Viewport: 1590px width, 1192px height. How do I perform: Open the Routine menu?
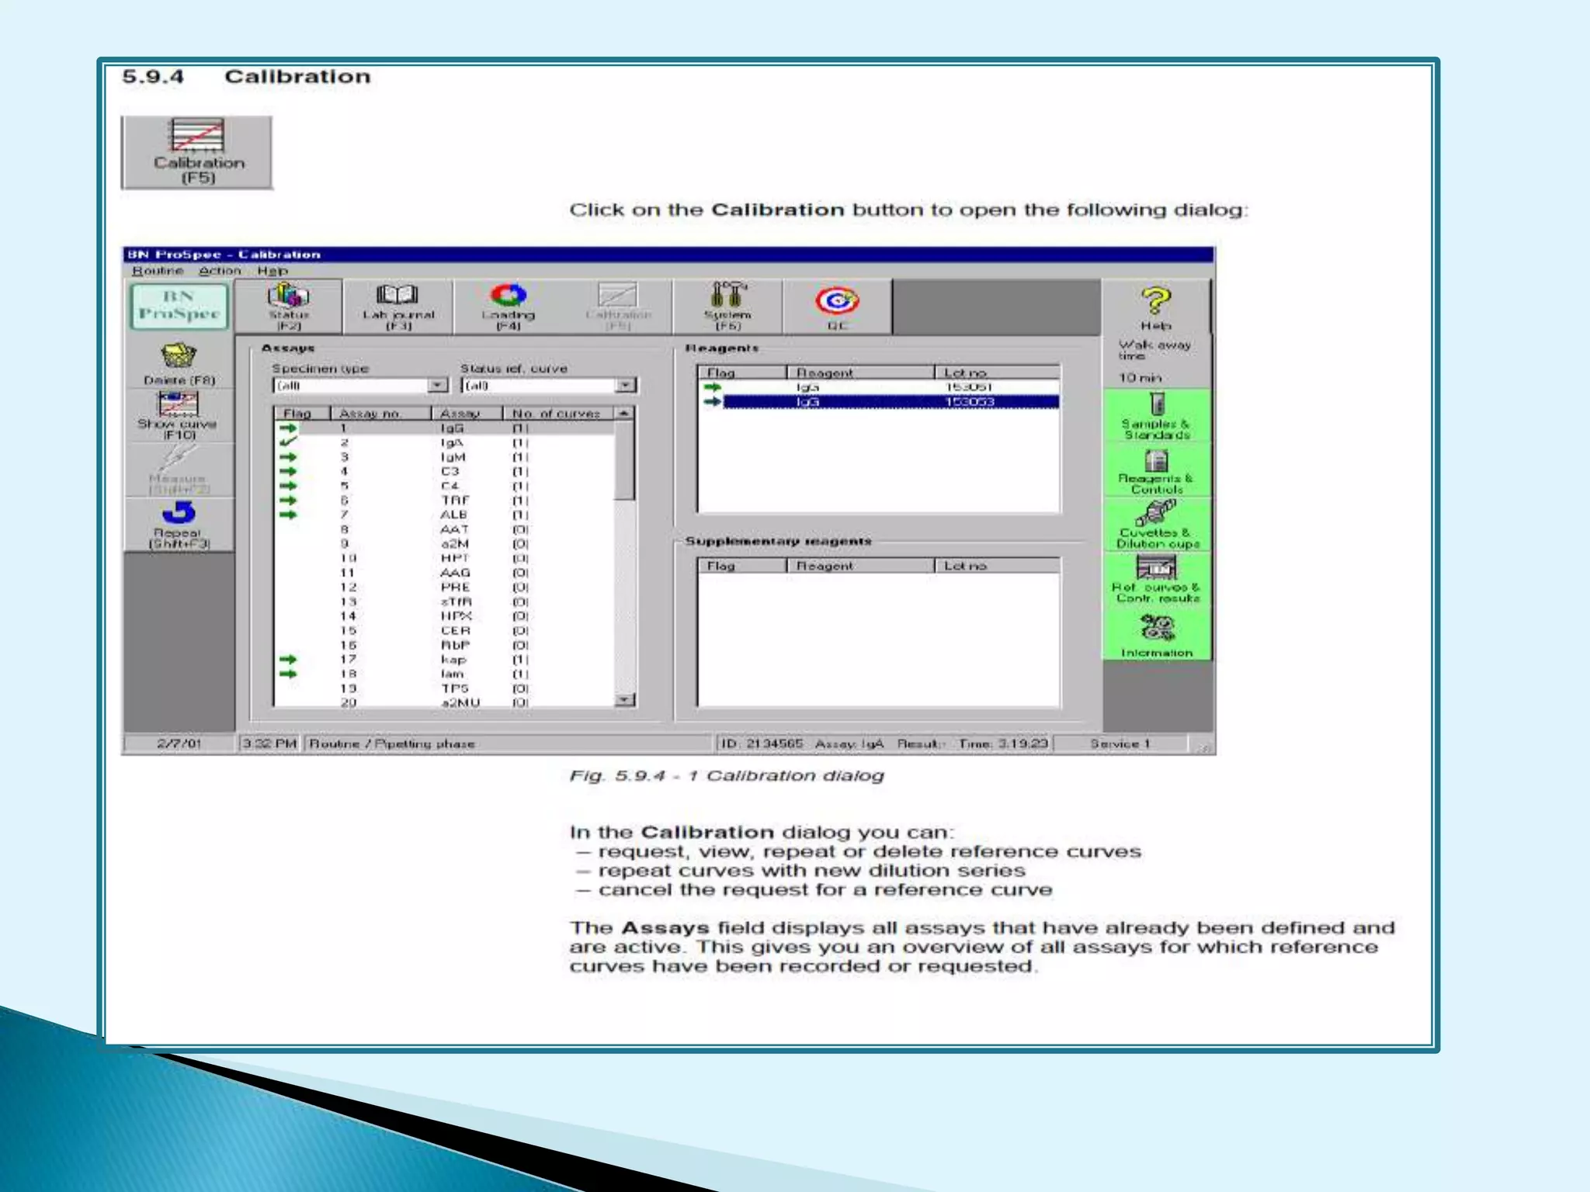click(158, 271)
